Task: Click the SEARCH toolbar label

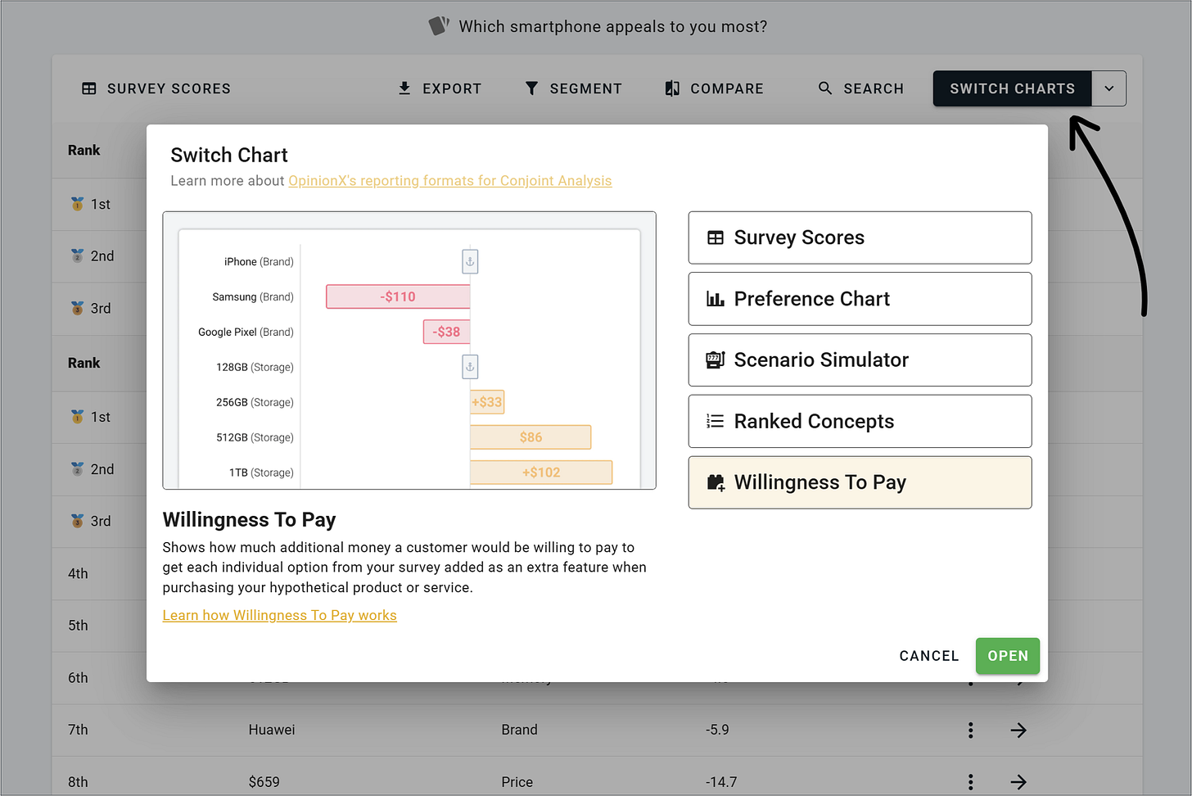Action: coord(874,88)
